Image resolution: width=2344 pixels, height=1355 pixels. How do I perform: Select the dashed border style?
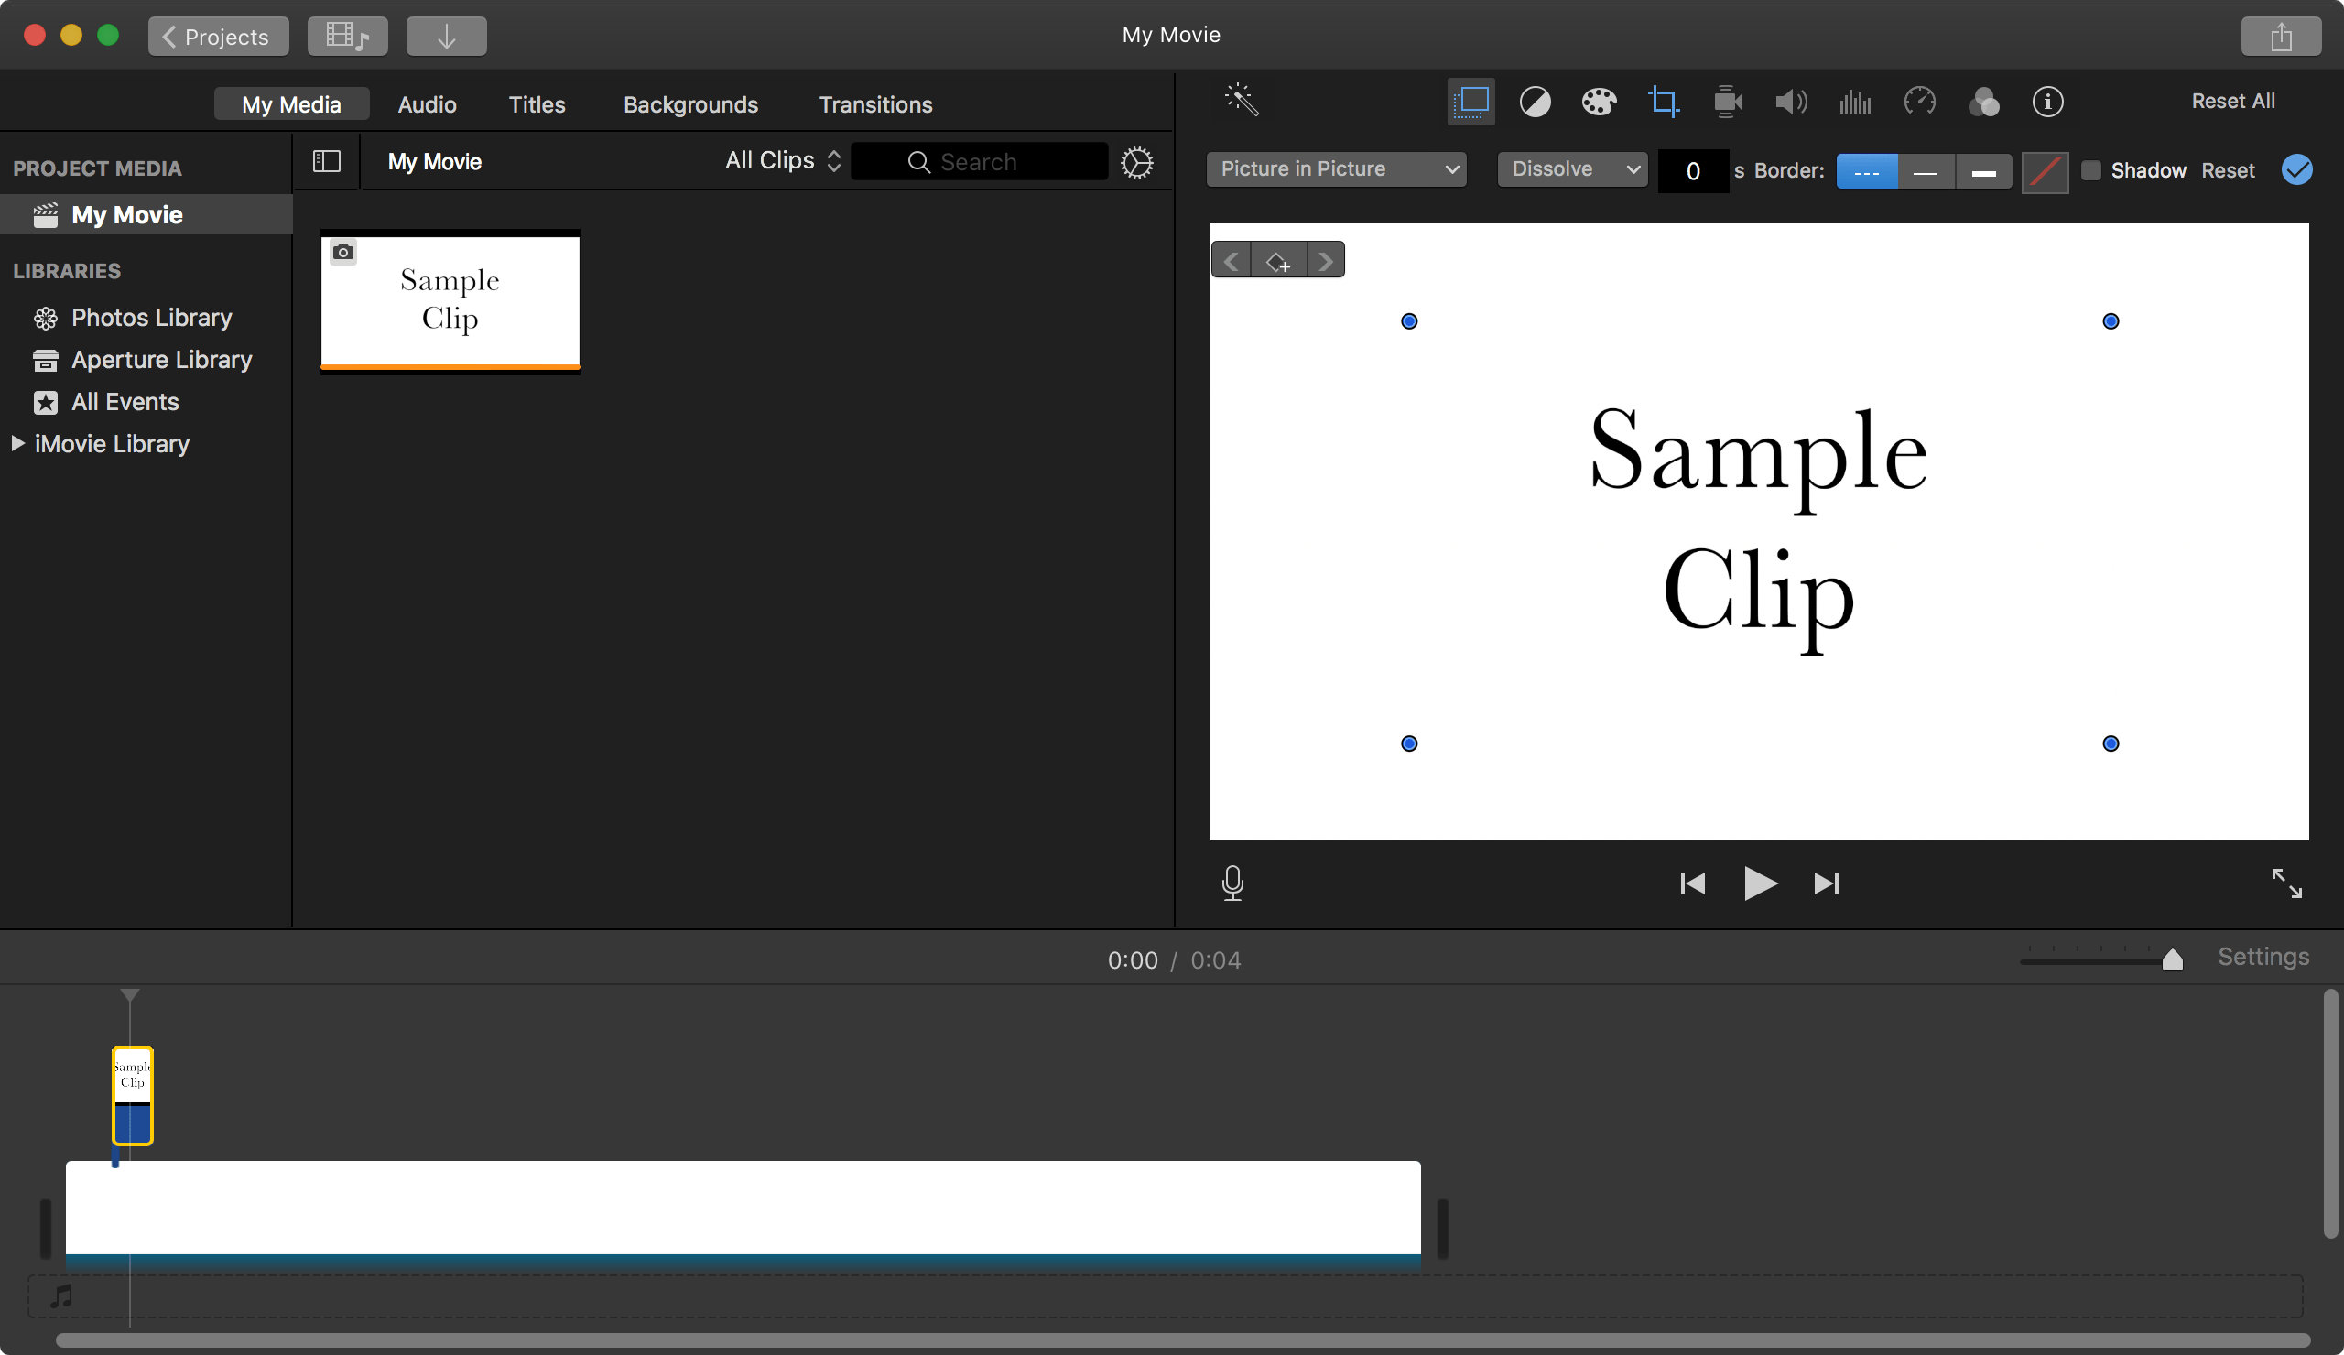pos(1867,171)
